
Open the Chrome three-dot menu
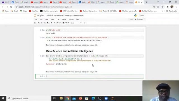click(176, 7)
